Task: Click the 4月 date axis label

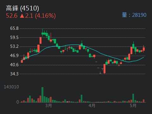Action: [92, 105]
